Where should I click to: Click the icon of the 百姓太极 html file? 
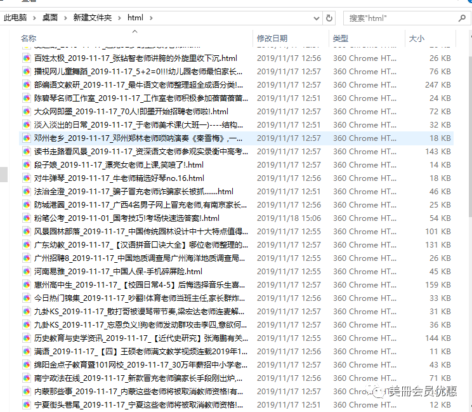(27, 58)
